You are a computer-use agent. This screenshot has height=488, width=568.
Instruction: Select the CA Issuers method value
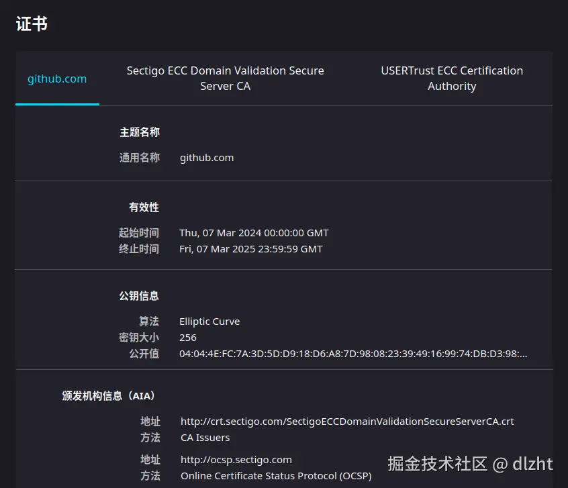pyautogui.click(x=205, y=438)
